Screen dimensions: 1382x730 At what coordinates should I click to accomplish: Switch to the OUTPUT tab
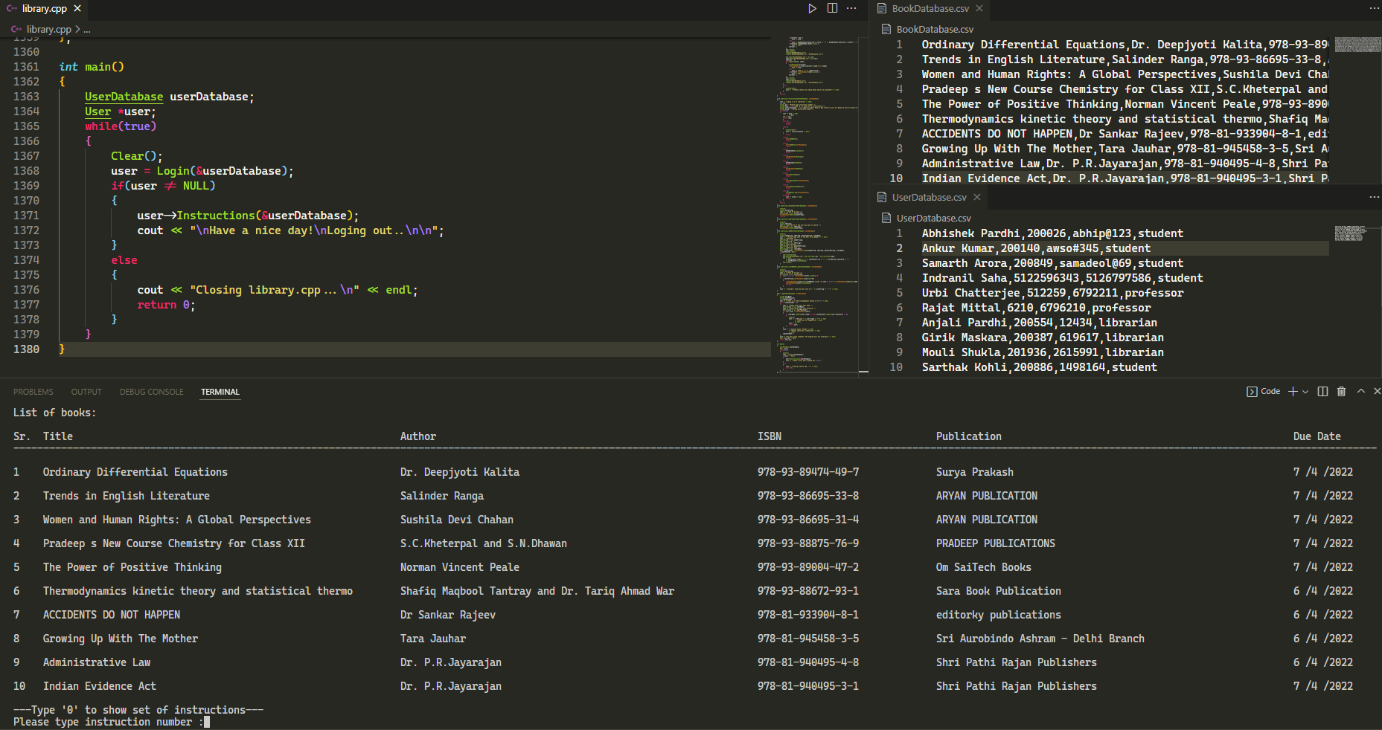coord(86,392)
